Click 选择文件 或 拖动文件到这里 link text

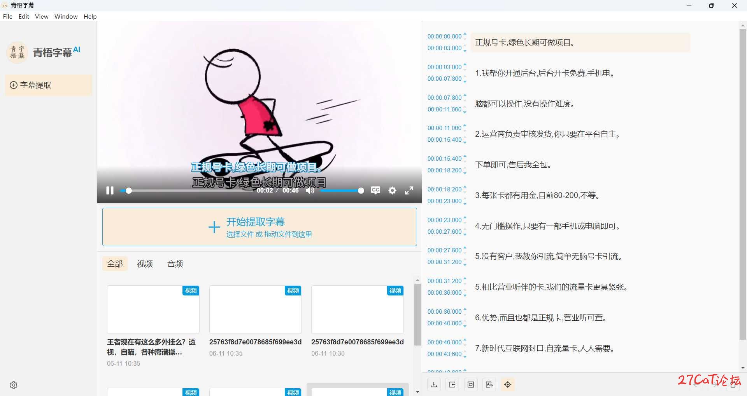269,234
